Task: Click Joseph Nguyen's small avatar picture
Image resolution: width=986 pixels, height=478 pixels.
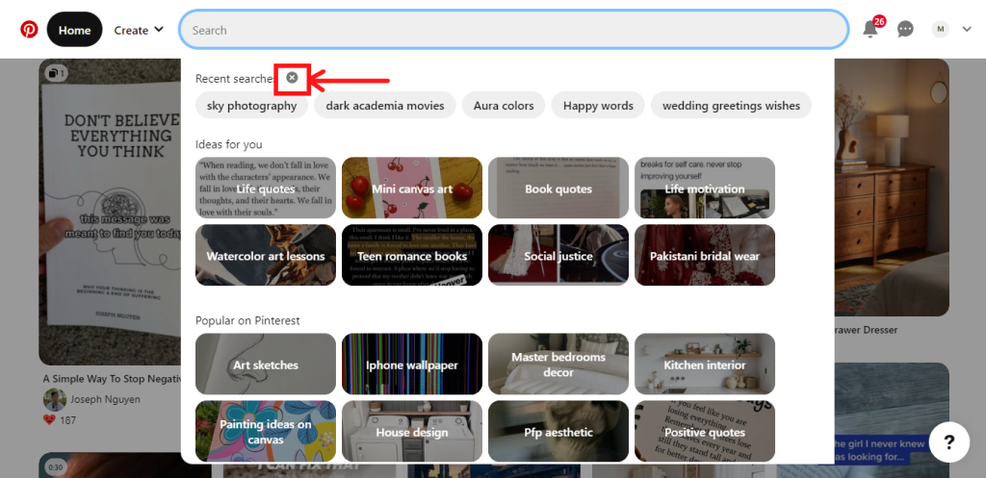Action: (x=55, y=399)
